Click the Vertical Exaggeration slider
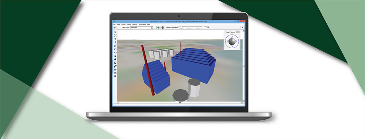 coord(191,27)
